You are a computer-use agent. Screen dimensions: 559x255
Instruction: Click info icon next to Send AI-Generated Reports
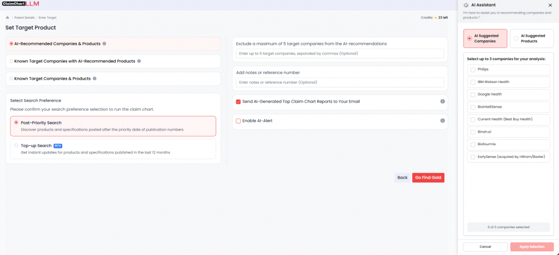click(442, 101)
